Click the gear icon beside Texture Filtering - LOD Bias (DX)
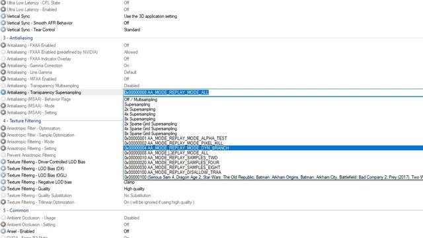Image resolution: width=423 pixels, height=238 pixels. coord(3,169)
